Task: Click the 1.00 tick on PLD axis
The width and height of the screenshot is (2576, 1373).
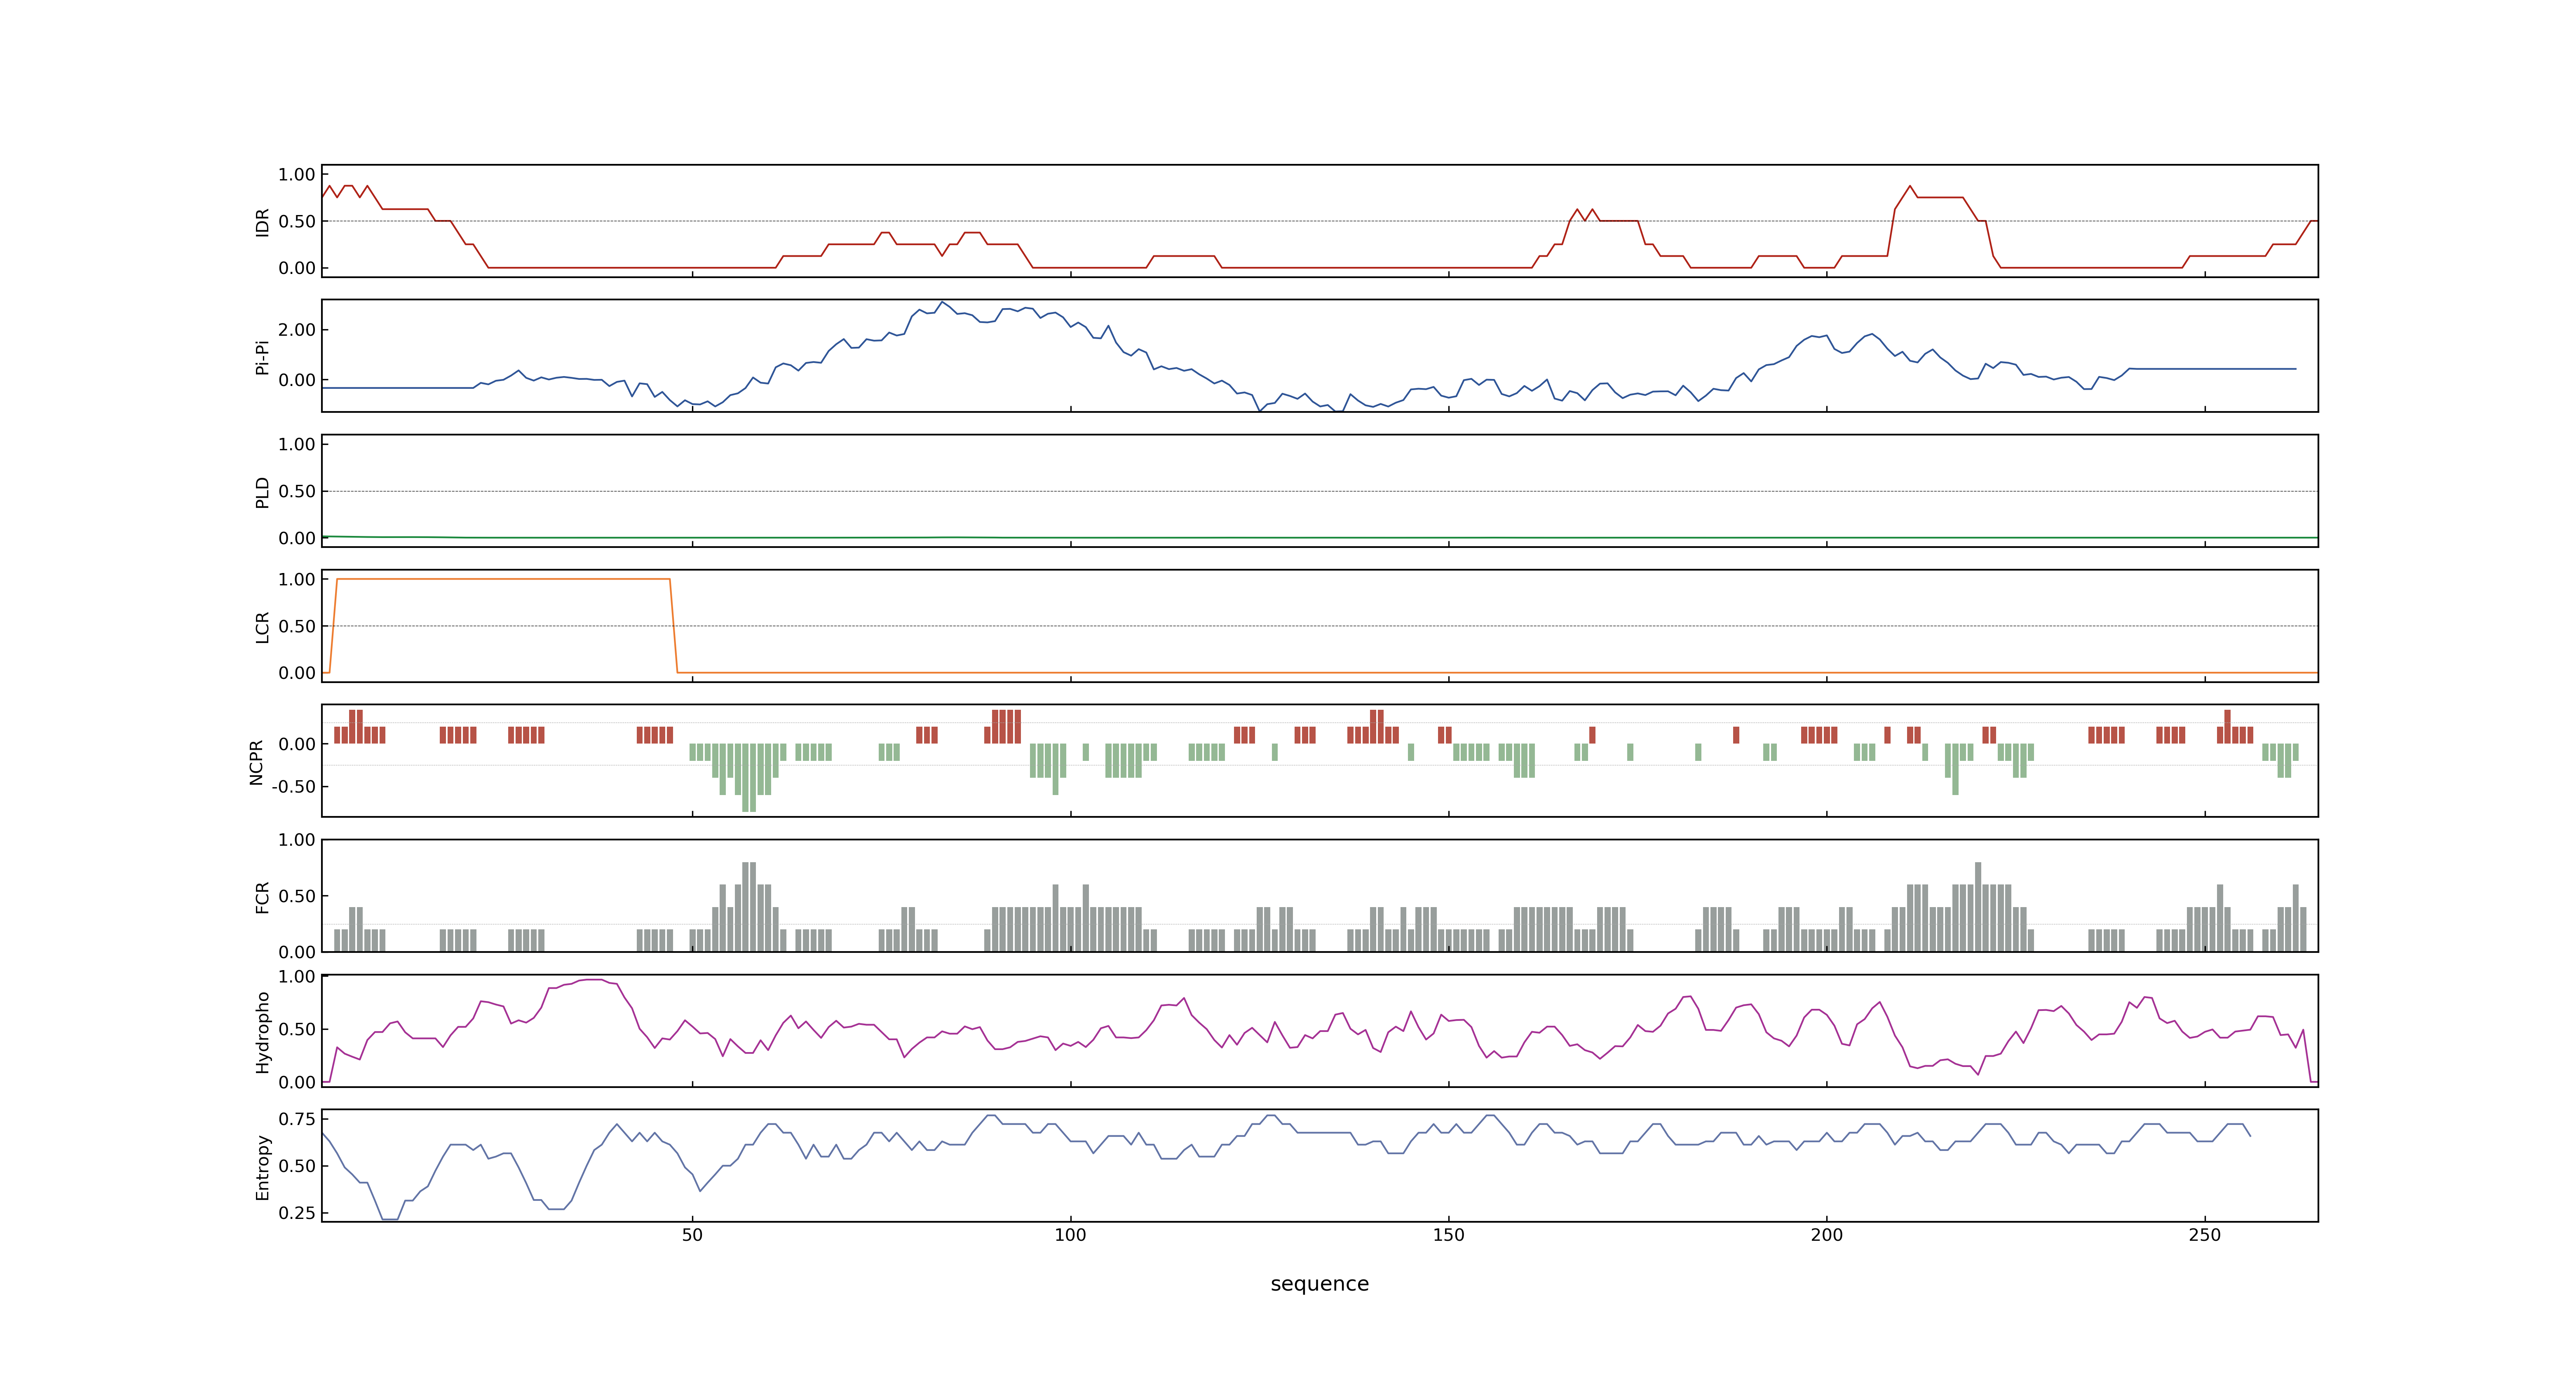Action: (x=297, y=444)
